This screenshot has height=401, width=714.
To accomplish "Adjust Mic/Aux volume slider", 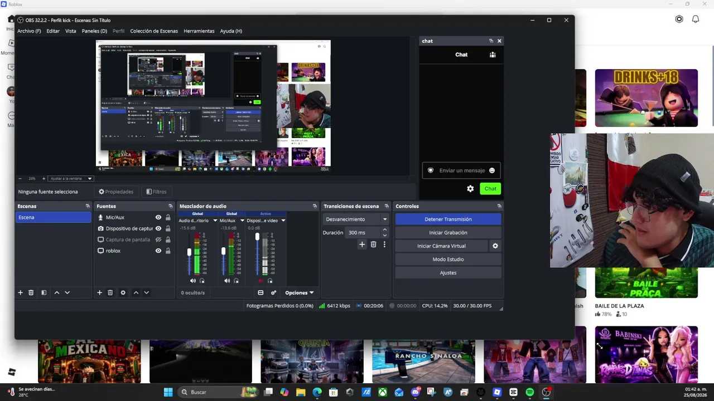I will click(223, 252).
